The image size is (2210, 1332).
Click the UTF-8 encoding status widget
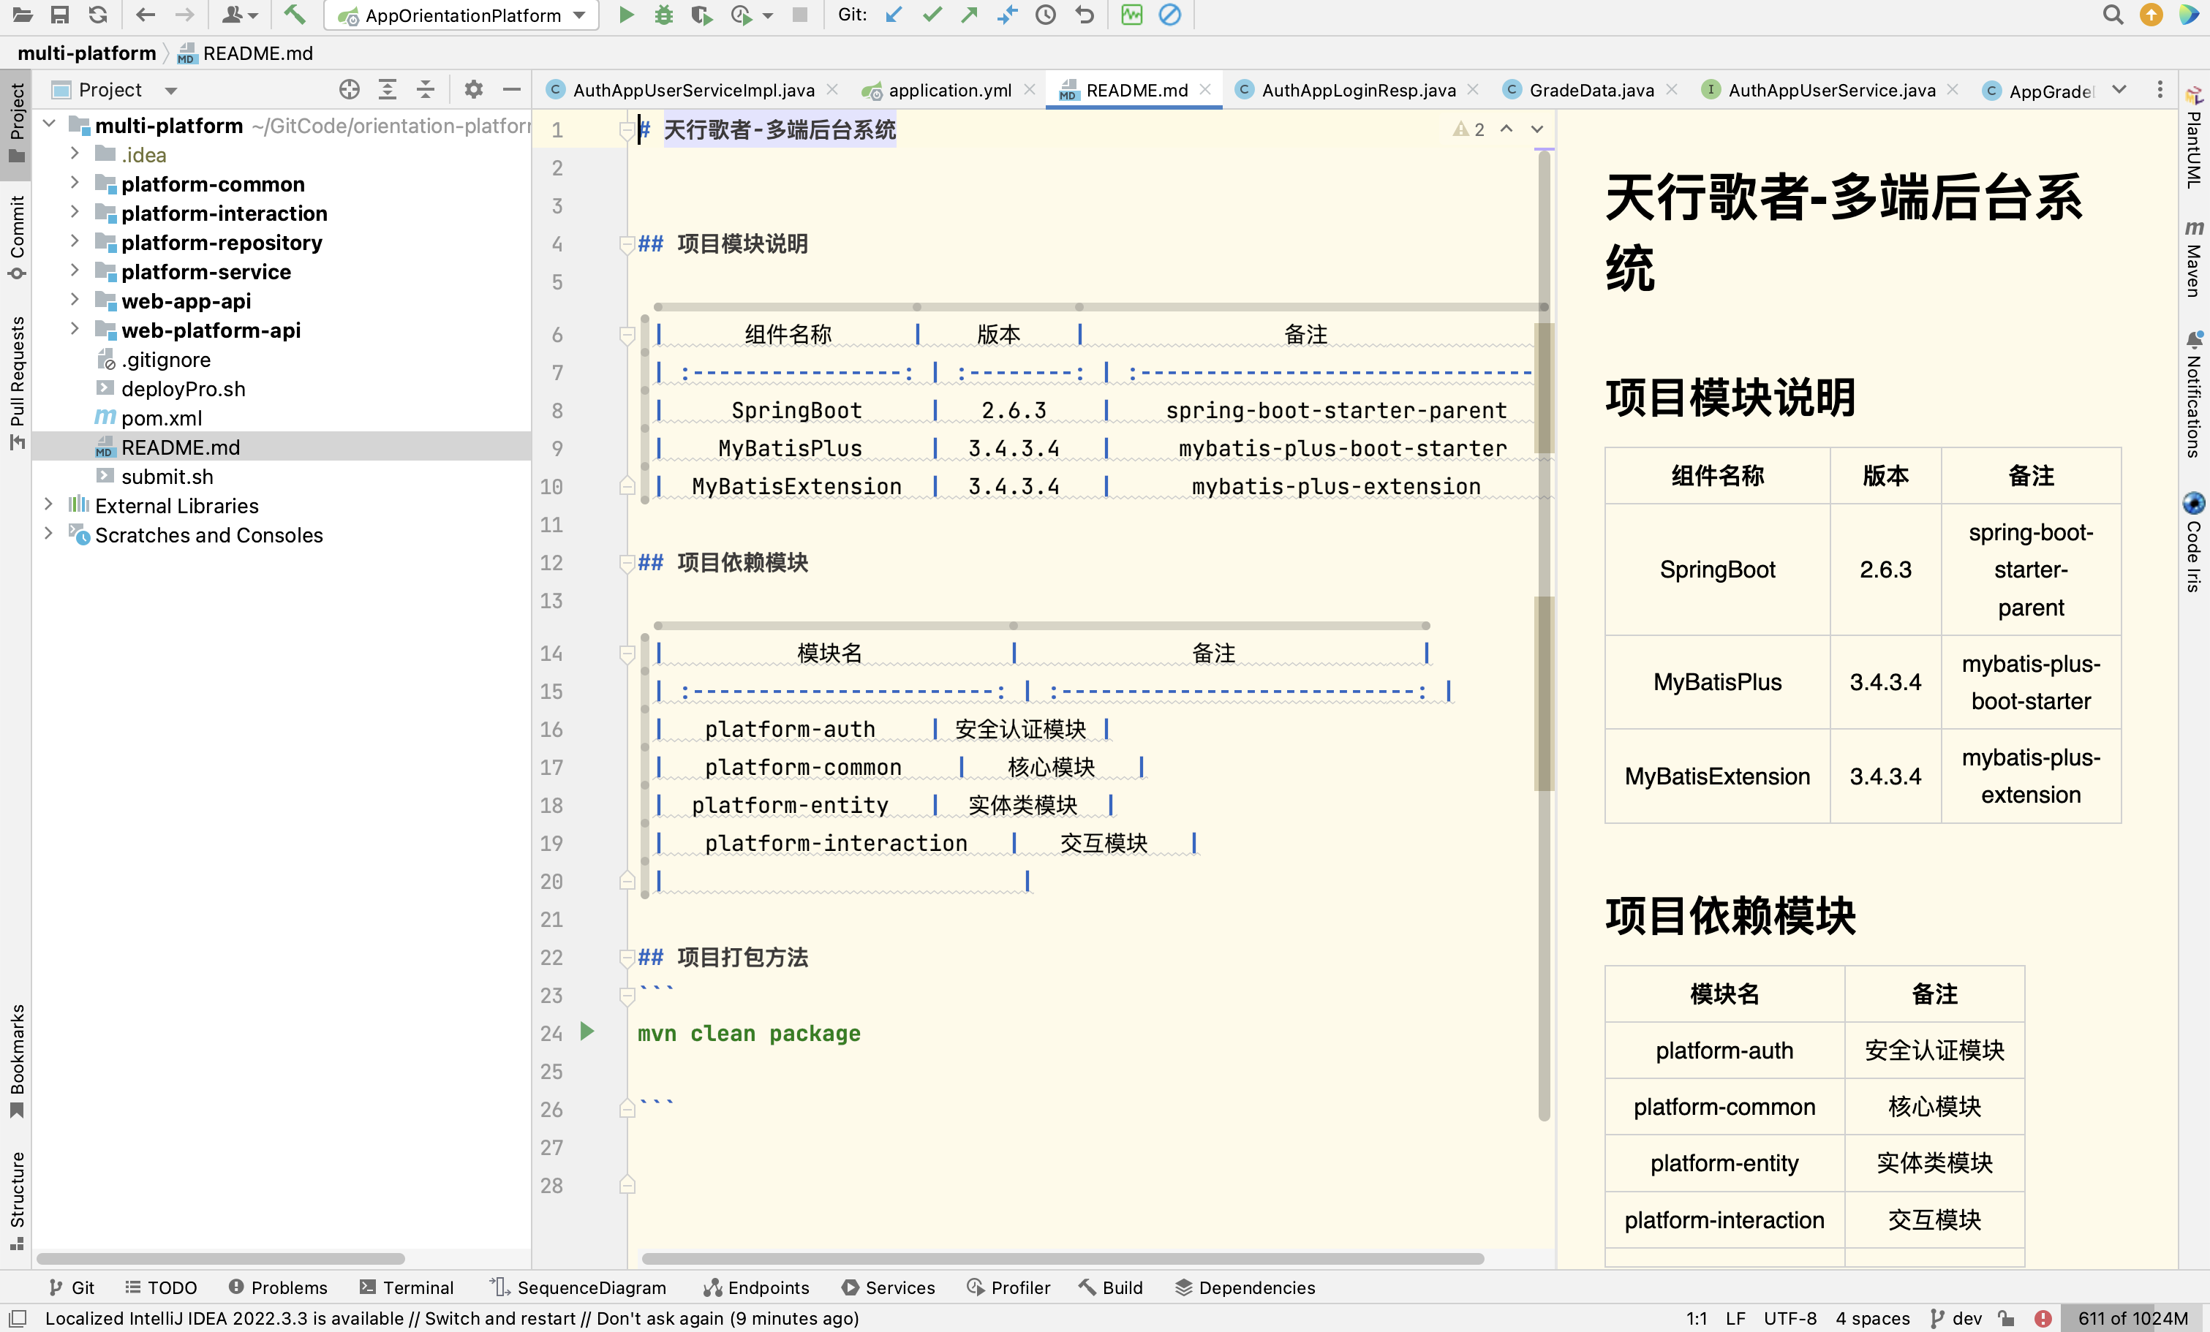(x=1790, y=1317)
